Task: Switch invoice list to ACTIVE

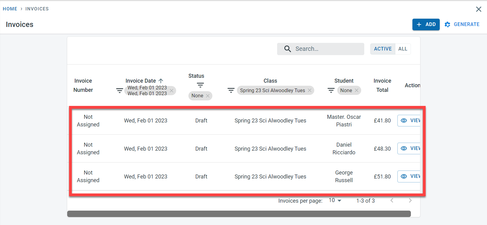Action: pyautogui.click(x=383, y=49)
